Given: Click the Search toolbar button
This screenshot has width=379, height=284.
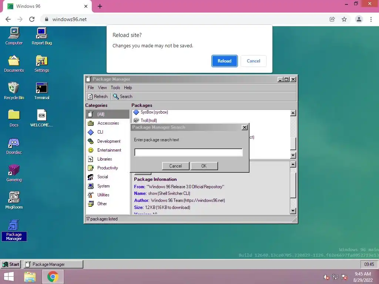Looking at the screenshot, I should pyautogui.click(x=123, y=97).
